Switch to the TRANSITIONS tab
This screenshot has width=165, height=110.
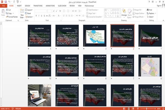click(x=38, y=6)
